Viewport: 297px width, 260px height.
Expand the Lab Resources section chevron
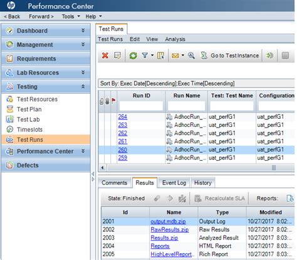pyautogui.click(x=83, y=72)
